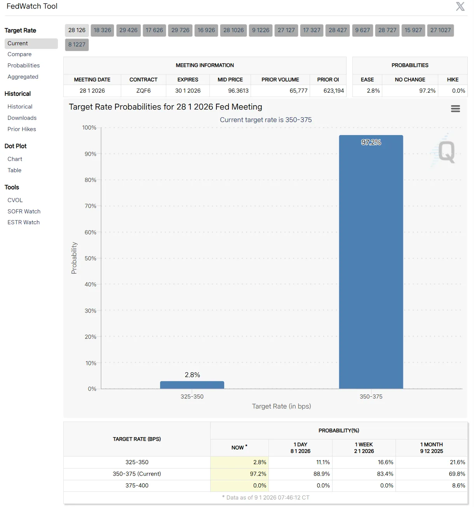Viewport: 474px width, 507px height.
Task: Switch to the 29 426 meeting tab
Action: tap(128, 30)
